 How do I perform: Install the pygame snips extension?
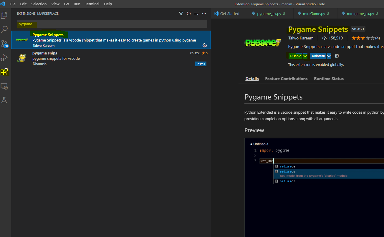[201, 64]
